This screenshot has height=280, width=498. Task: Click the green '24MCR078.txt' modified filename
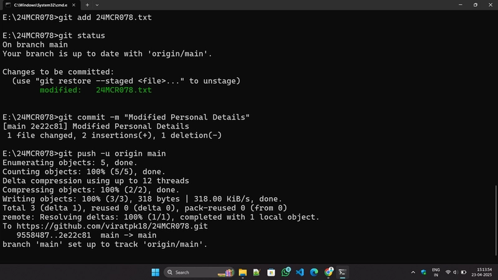tap(124, 90)
